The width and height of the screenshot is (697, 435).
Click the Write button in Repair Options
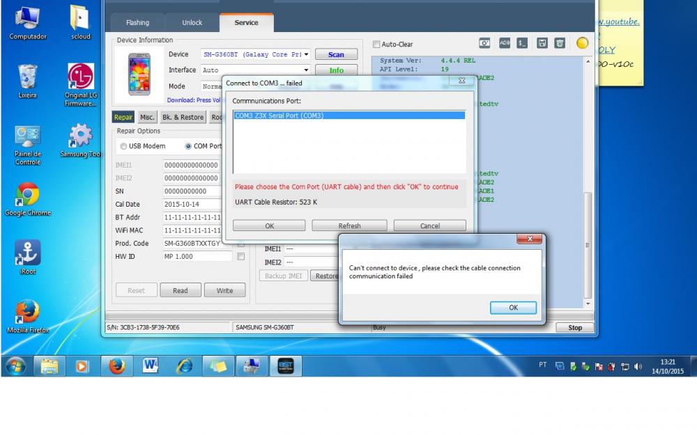(x=224, y=290)
